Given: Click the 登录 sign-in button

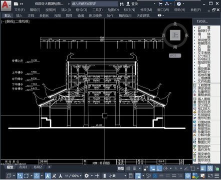Looking at the screenshot, I should click(x=134, y=3).
